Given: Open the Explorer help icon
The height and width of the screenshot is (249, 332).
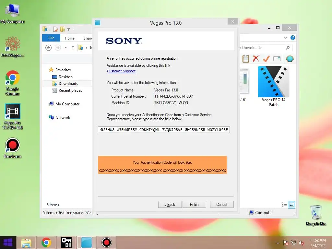Looking at the screenshot, I should [x=293, y=38].
